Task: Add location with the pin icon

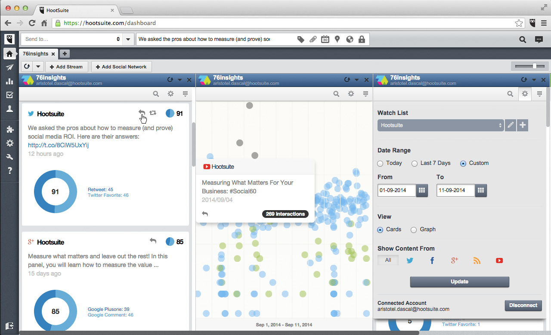Action: point(337,39)
